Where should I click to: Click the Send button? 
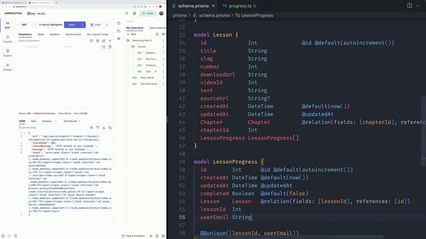pos(72,25)
